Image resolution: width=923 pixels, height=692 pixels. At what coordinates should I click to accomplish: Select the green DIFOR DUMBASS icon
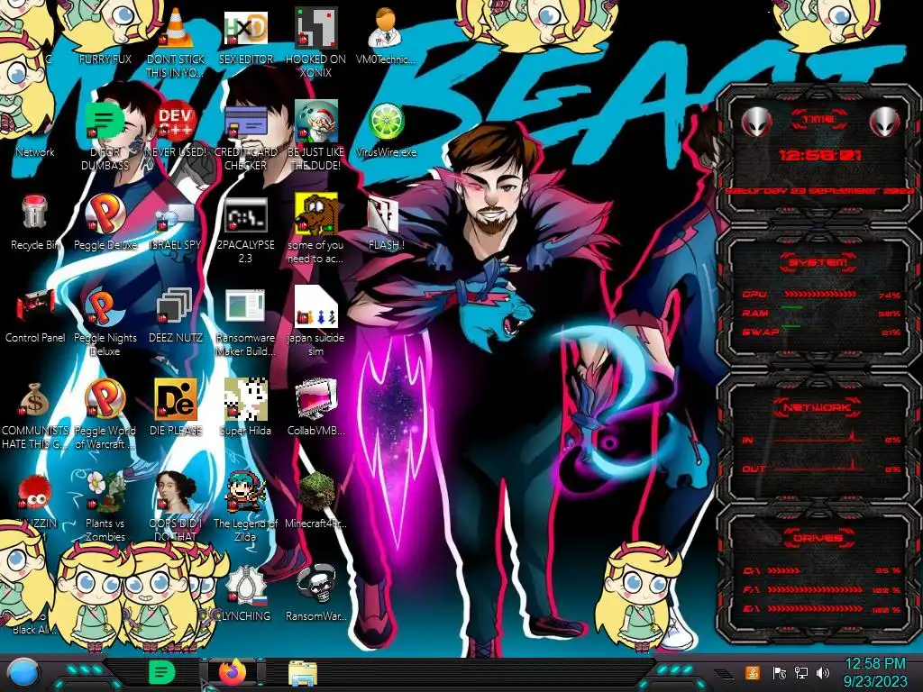(x=105, y=120)
